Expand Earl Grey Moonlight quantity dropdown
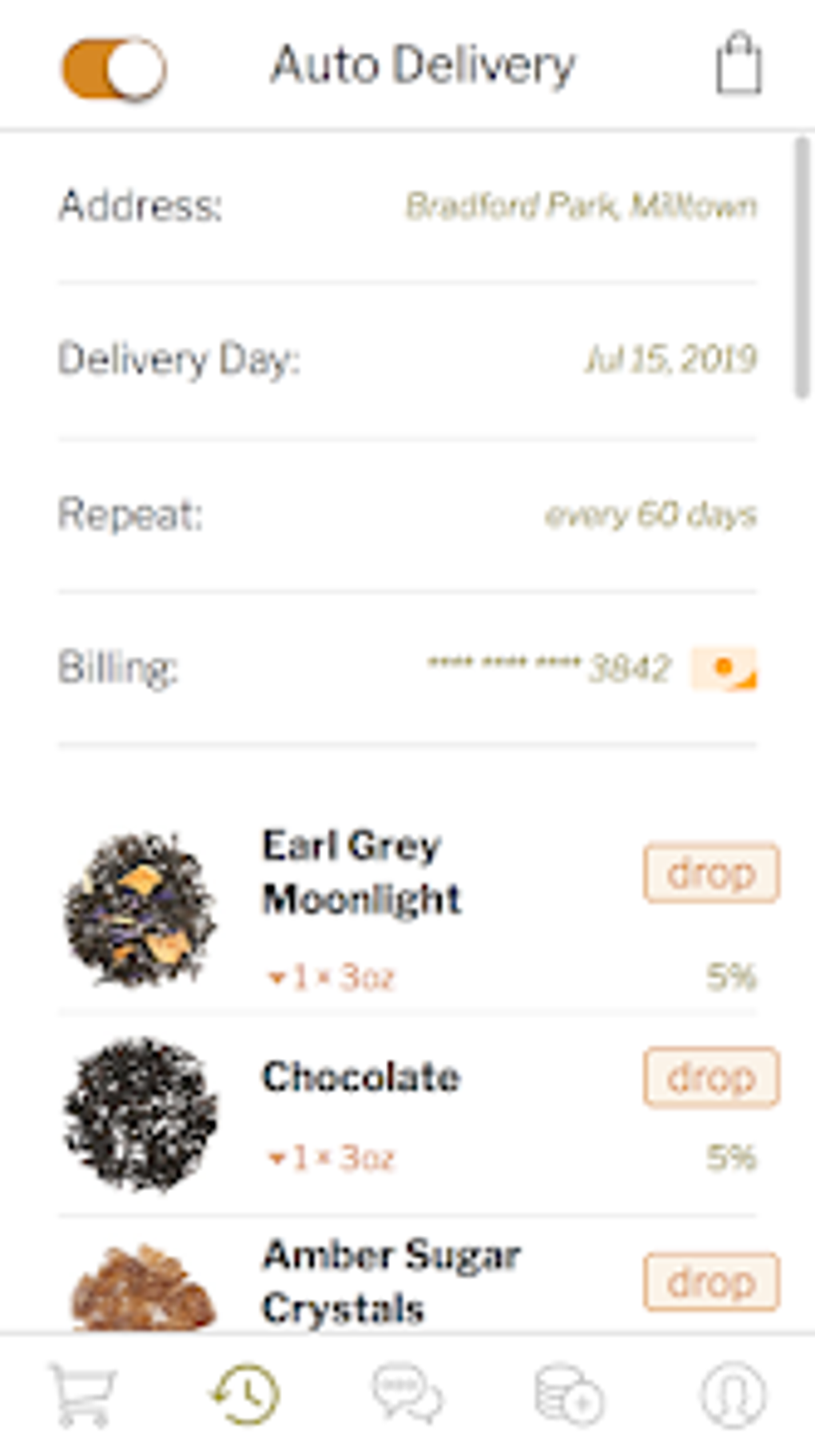Image resolution: width=815 pixels, height=1454 pixels. pyautogui.click(x=330, y=977)
